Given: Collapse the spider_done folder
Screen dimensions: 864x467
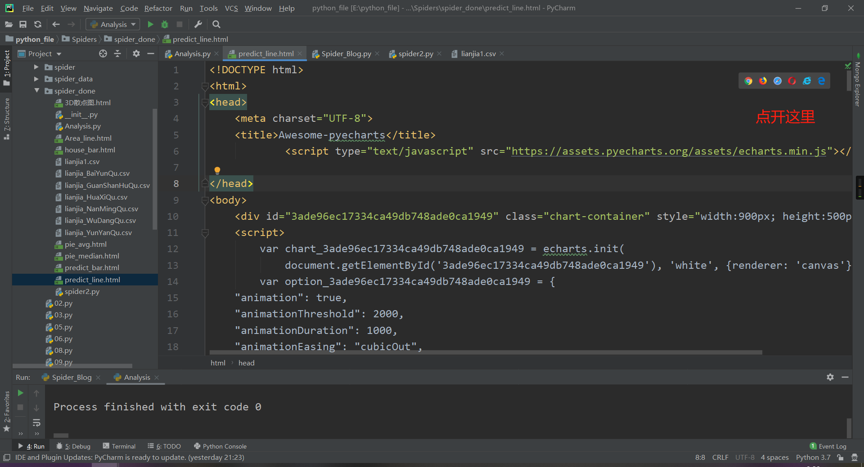Looking at the screenshot, I should (36, 91).
